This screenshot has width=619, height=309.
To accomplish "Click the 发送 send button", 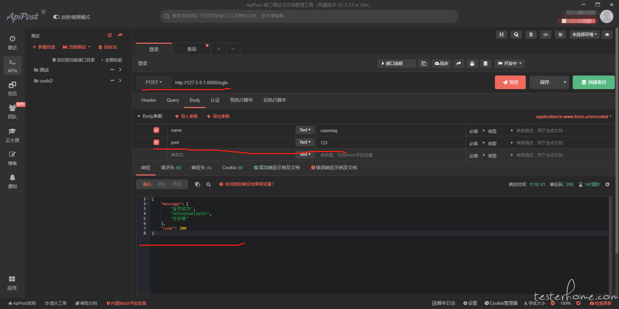I will (x=510, y=82).
